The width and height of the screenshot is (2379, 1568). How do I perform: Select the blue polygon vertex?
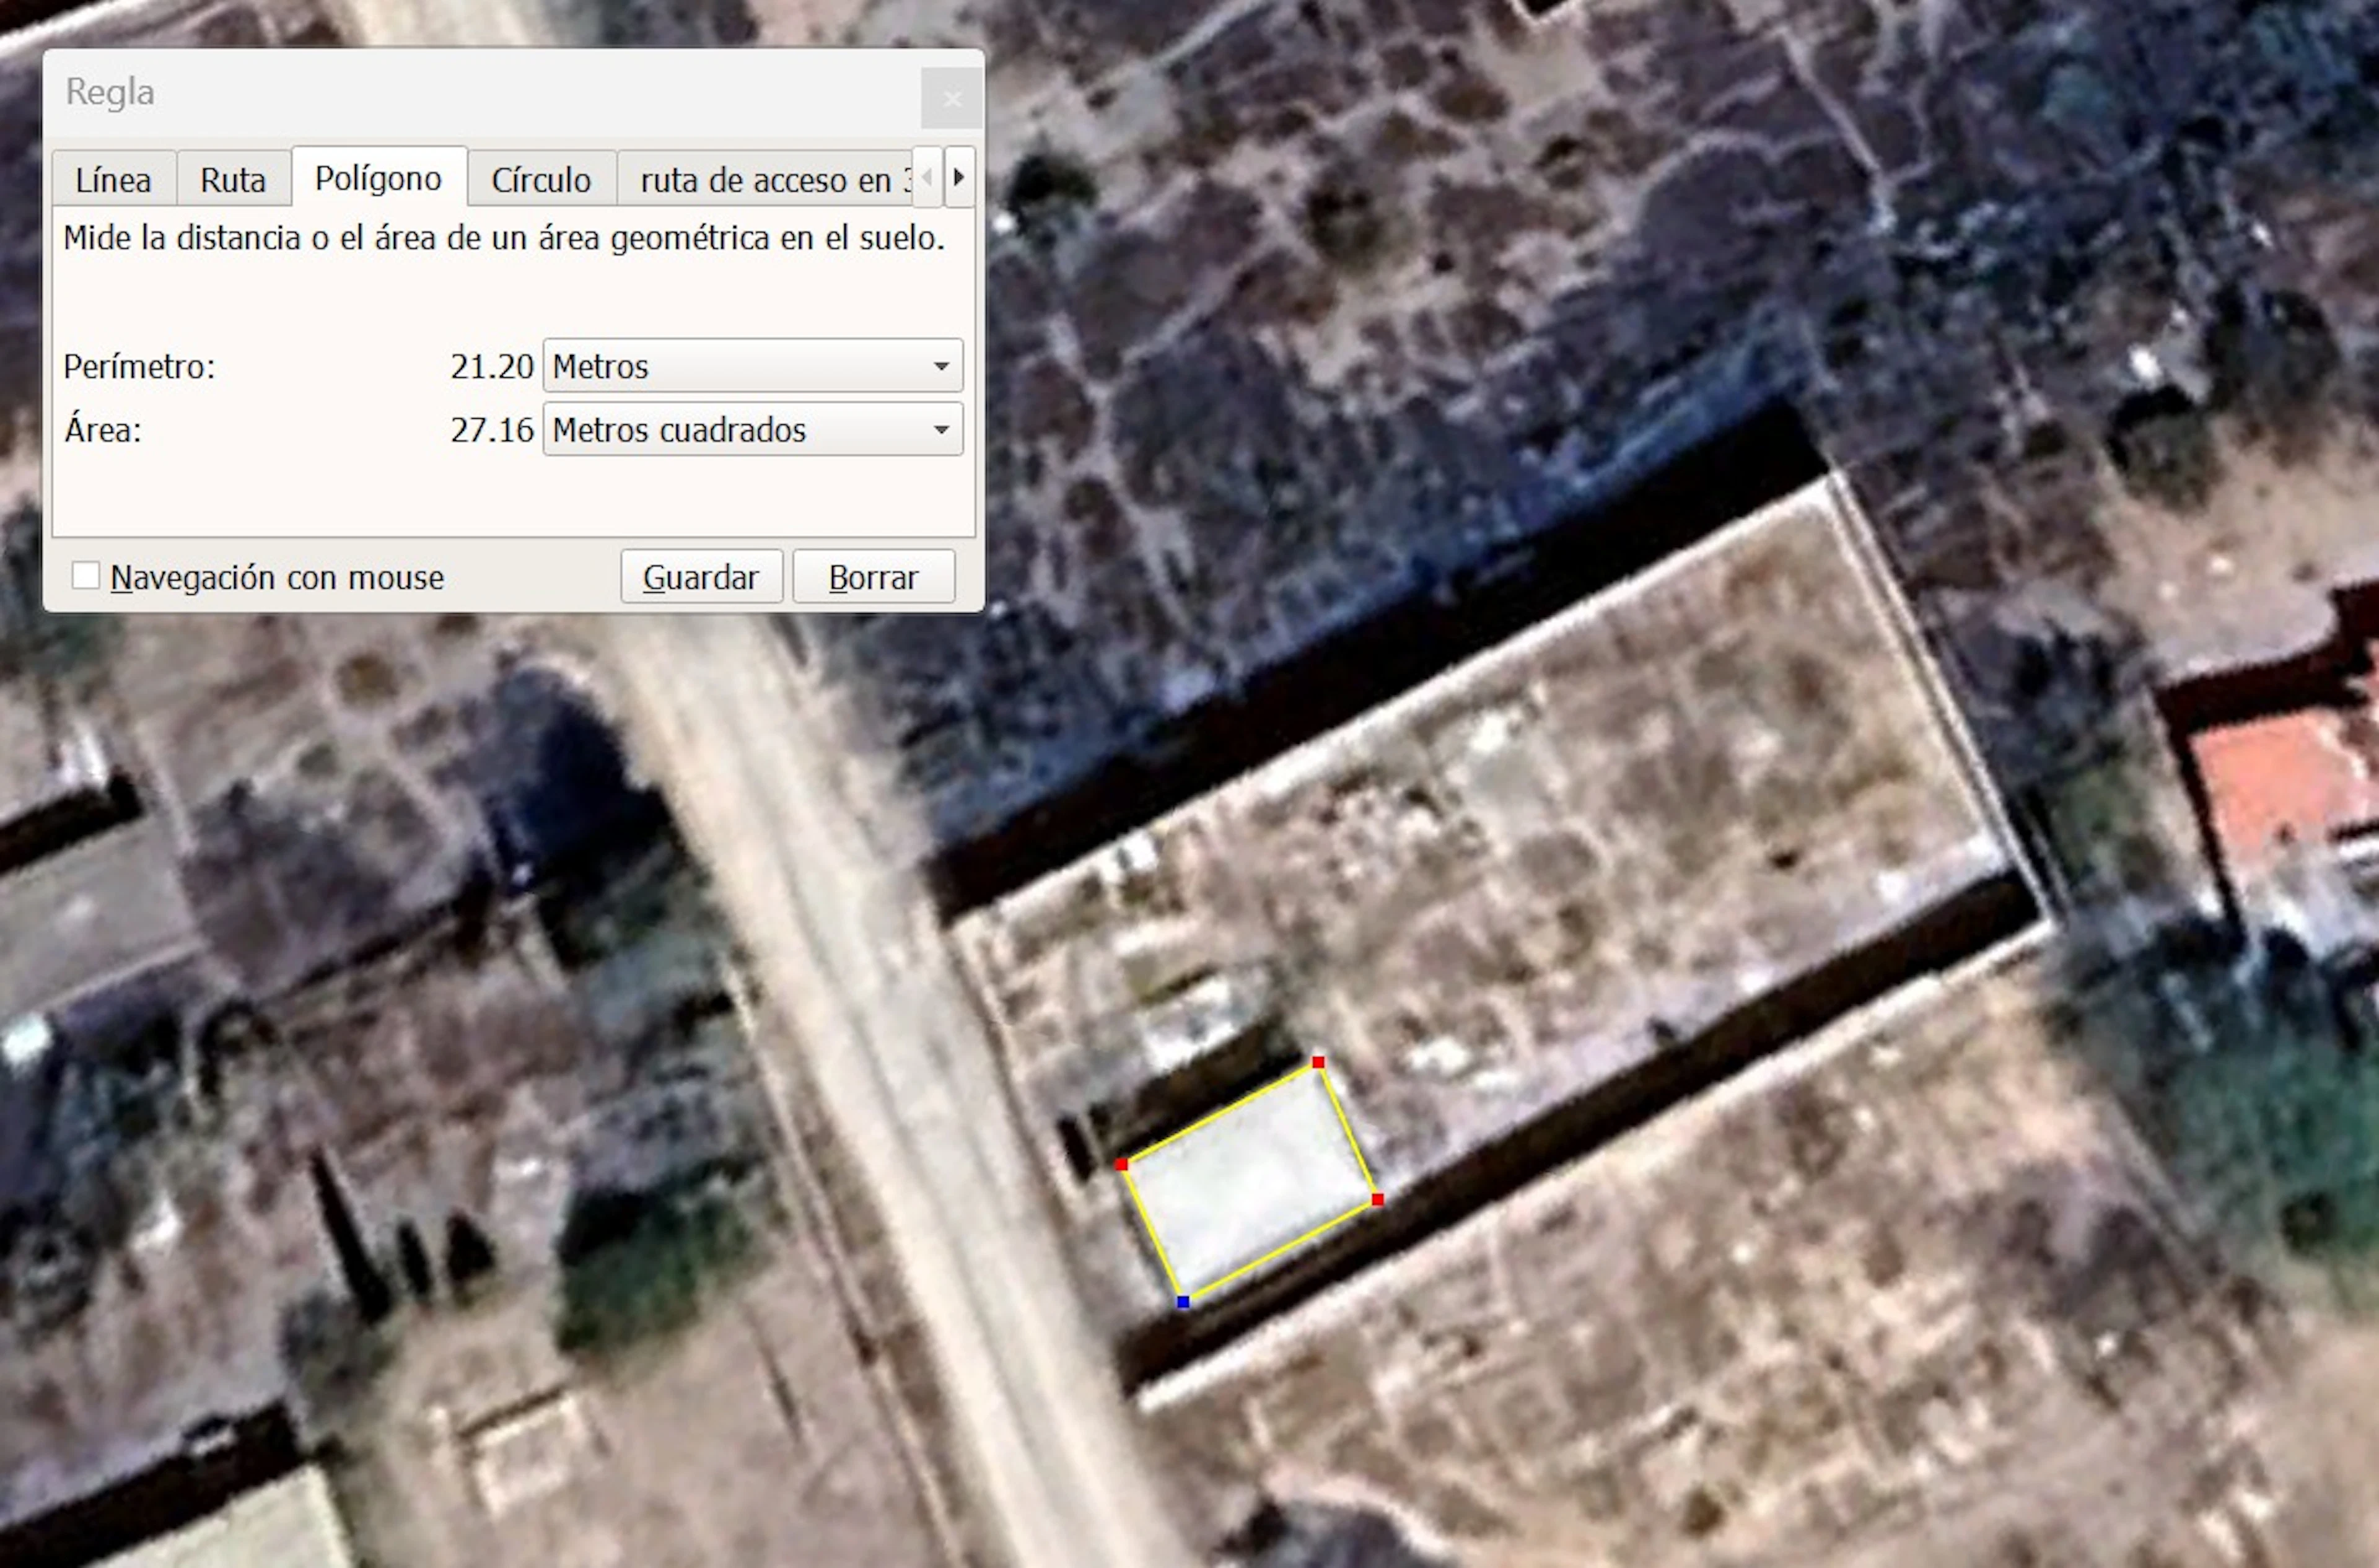[x=1183, y=1302]
